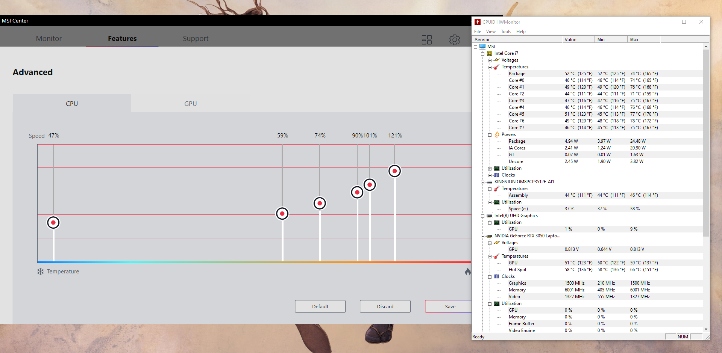
Task: Click the Intel UHD Graphics card icon
Action: coord(490,216)
